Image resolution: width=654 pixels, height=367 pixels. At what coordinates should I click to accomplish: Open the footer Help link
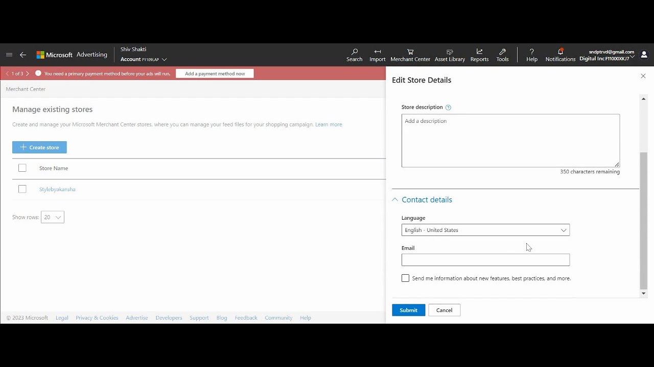pos(306,318)
